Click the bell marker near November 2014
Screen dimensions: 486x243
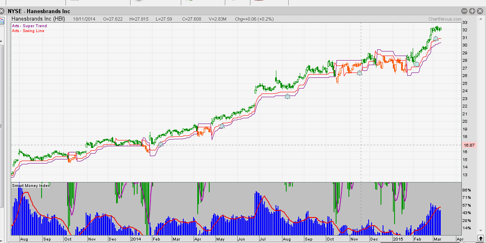(360, 73)
